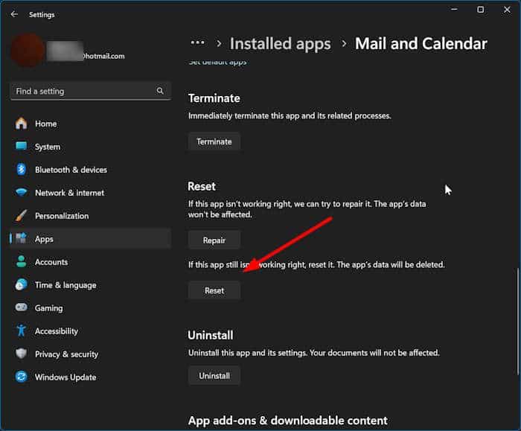Click the Repair button
521x431 pixels.
click(214, 240)
